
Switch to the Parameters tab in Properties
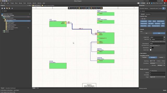(x=148, y=14)
